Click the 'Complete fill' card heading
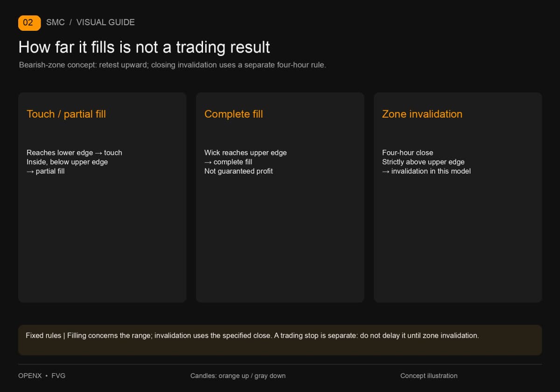560x392 pixels. (234, 114)
